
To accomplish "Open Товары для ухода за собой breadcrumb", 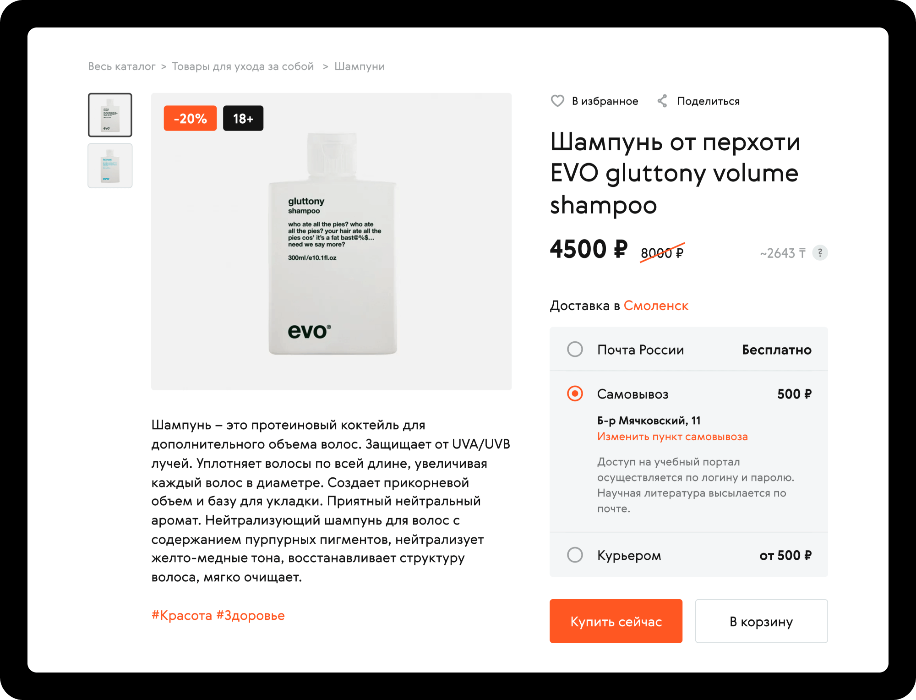I will click(x=243, y=66).
